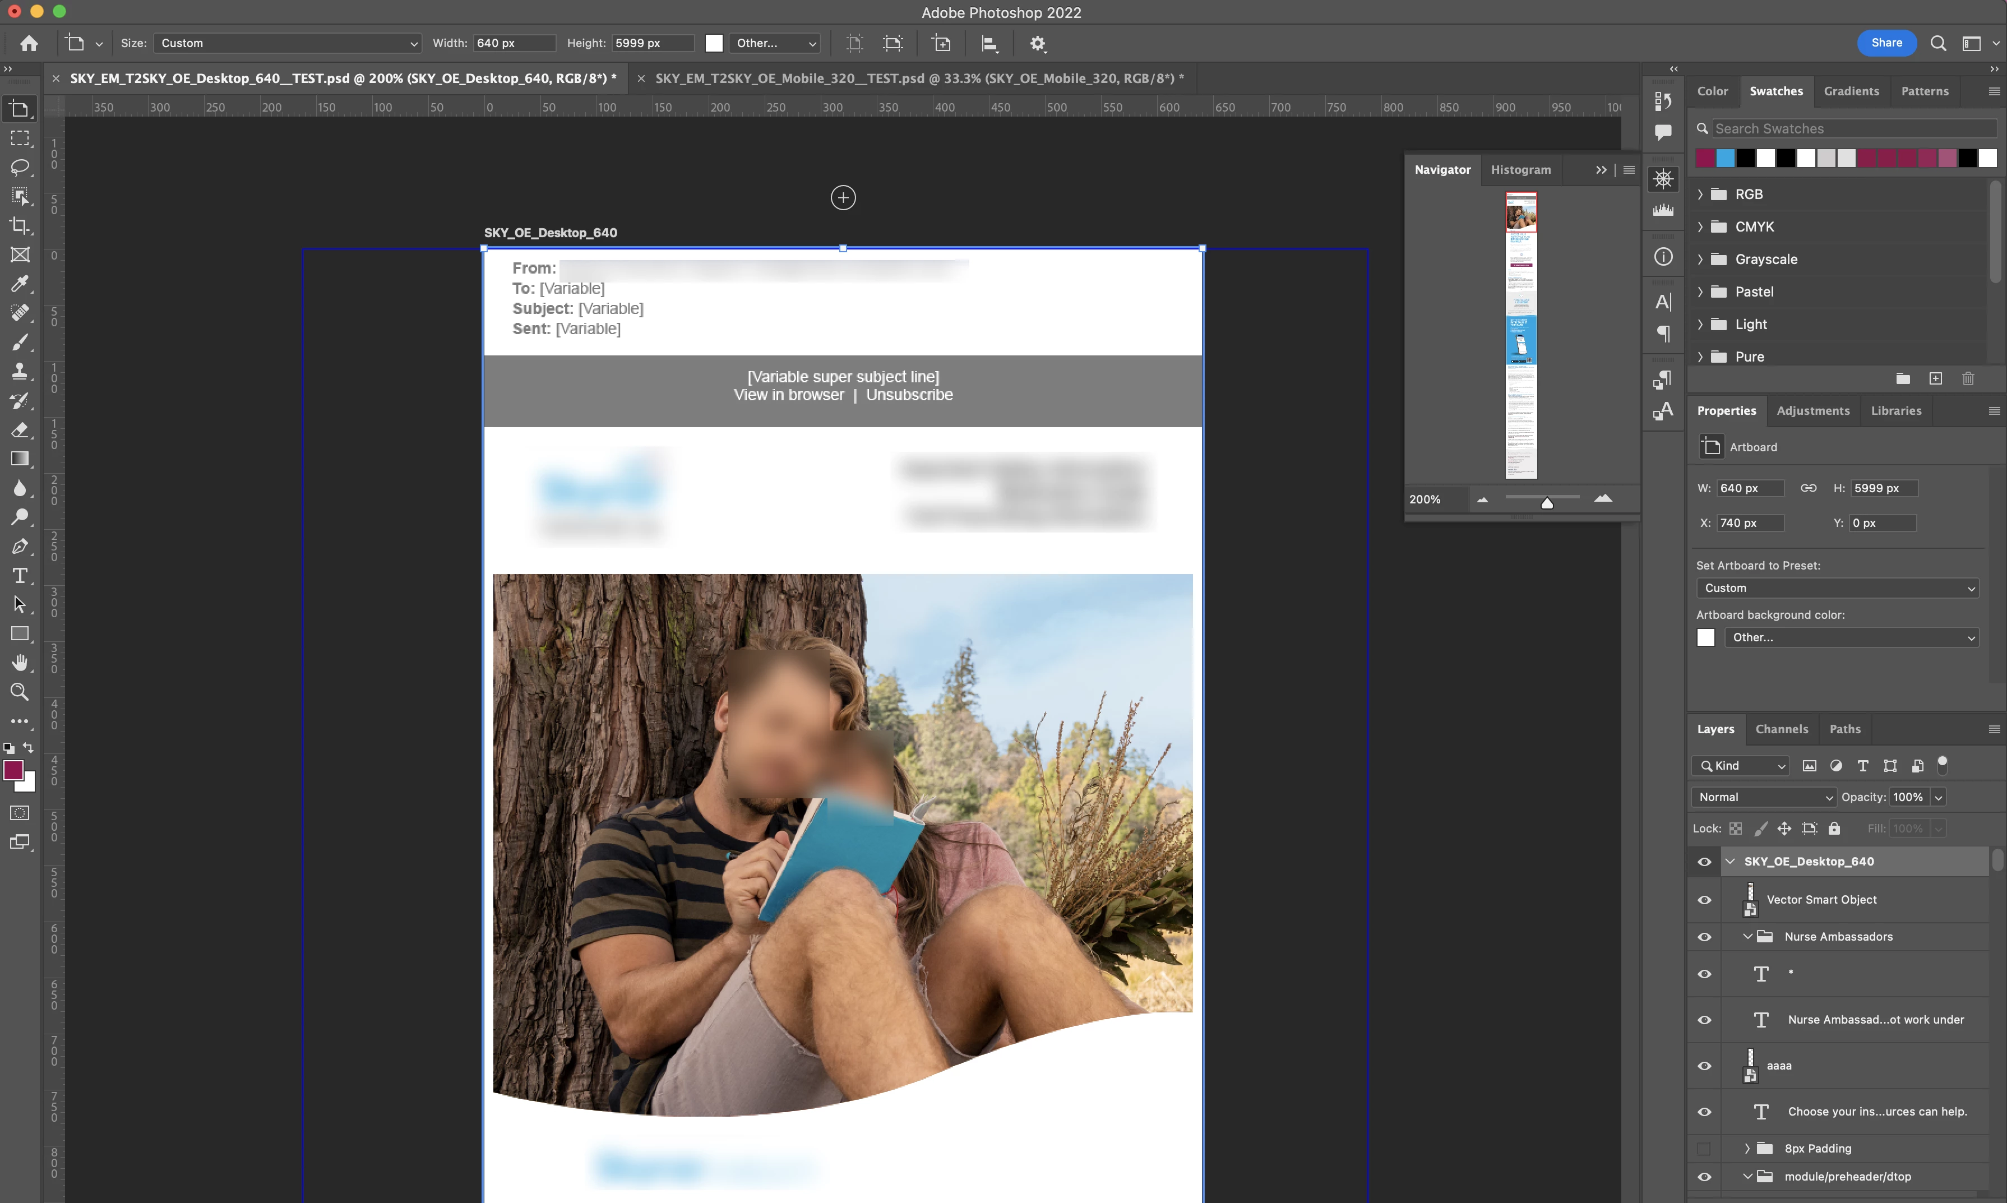Switch to the Gradients tab
This screenshot has height=1203, width=2007.
(x=1851, y=91)
